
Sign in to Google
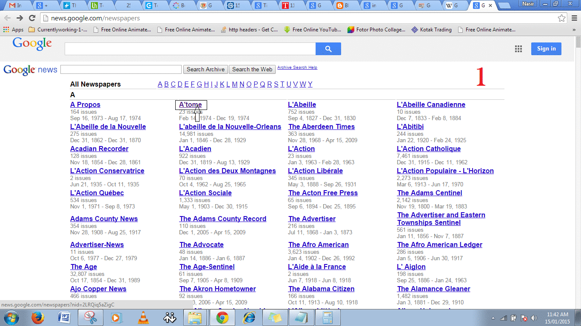point(546,48)
